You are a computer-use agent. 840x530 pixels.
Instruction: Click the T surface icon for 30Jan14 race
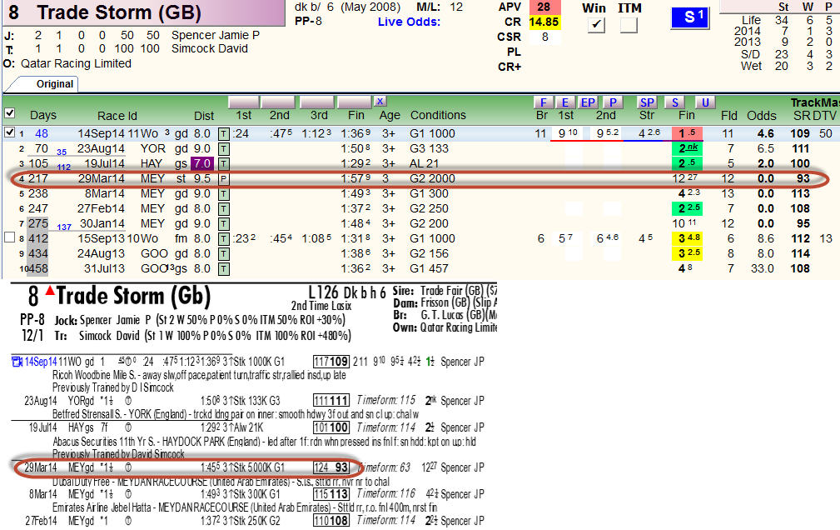[x=224, y=223]
